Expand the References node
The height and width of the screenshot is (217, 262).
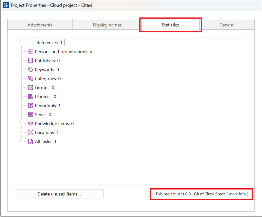click(x=20, y=41)
